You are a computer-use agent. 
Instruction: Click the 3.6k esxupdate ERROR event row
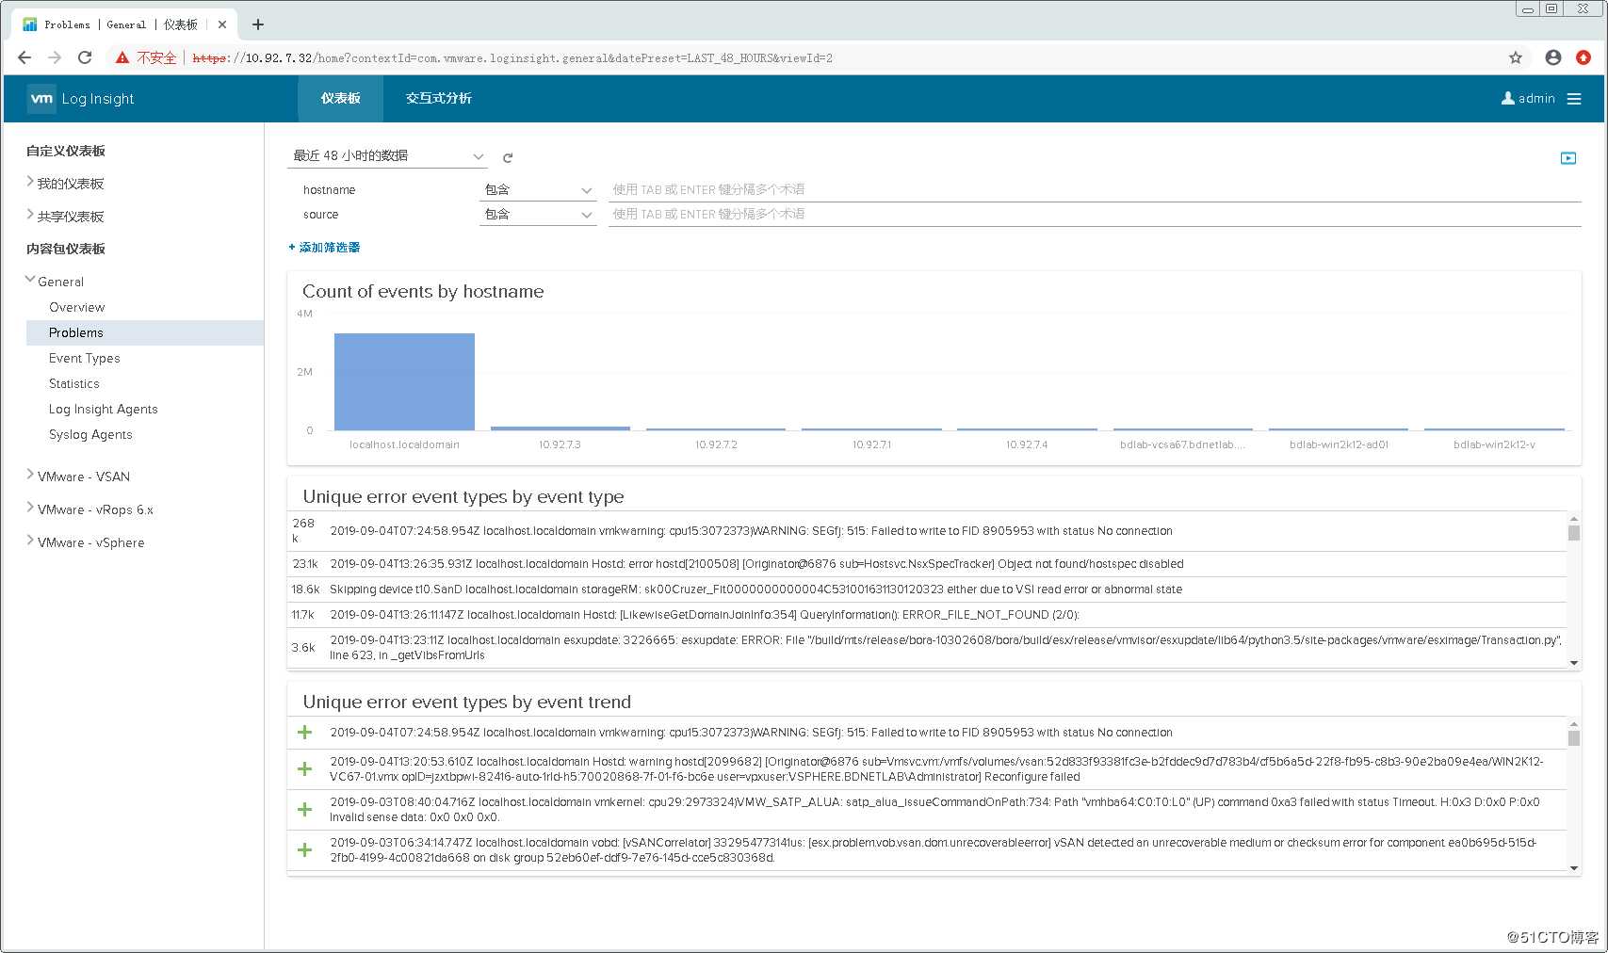click(x=927, y=648)
